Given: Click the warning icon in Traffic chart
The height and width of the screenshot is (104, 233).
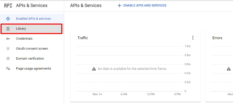Looking at the screenshot, I should coord(94,69).
